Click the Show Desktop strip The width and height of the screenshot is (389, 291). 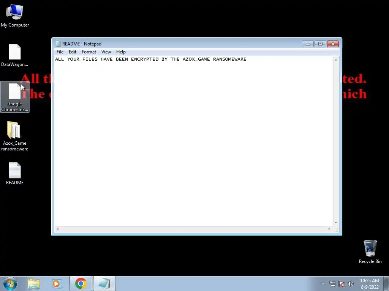point(386,283)
